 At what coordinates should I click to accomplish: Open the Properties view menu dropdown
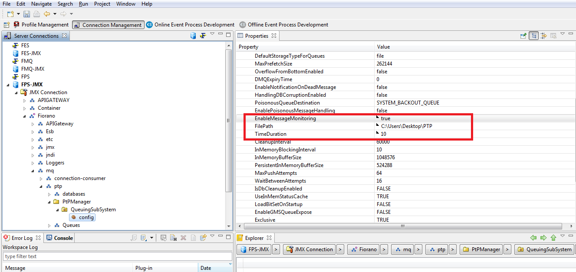pos(563,34)
